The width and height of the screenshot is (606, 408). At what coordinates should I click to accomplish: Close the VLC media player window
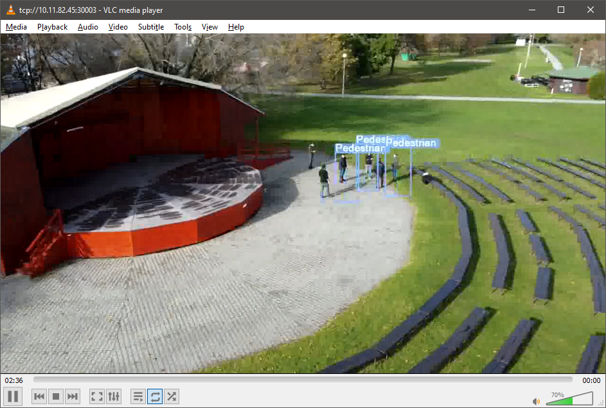(591, 10)
